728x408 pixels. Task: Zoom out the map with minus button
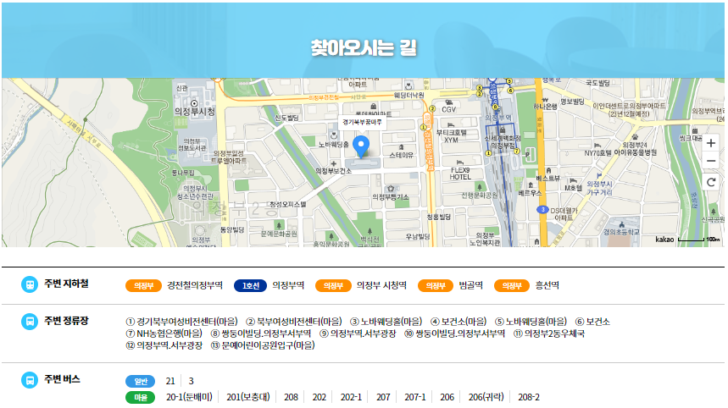[711, 161]
